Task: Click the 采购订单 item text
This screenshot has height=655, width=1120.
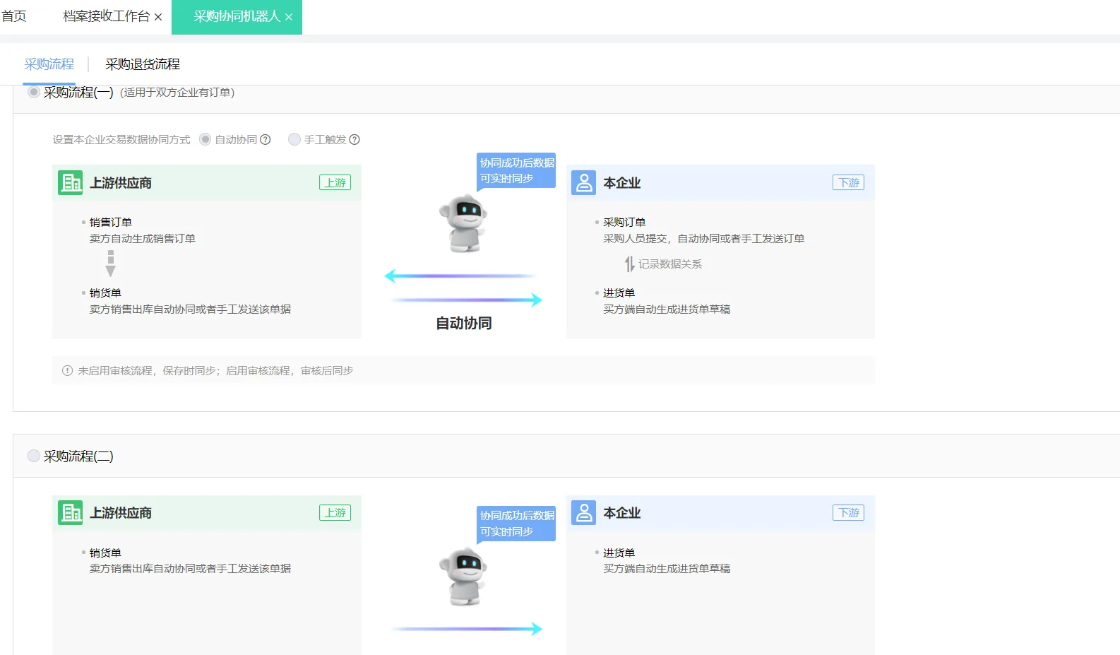Action: pyautogui.click(x=624, y=222)
